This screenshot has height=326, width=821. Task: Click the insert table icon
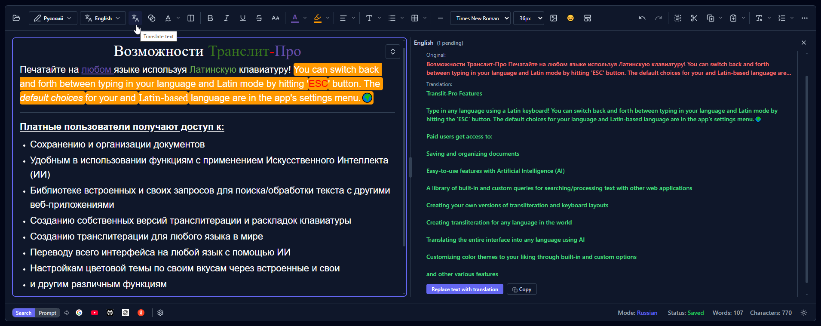point(415,18)
